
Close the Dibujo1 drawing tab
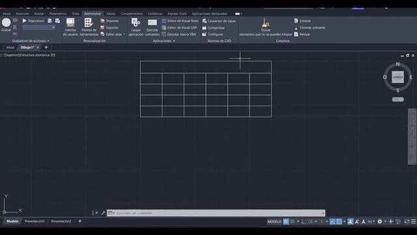click(38, 48)
